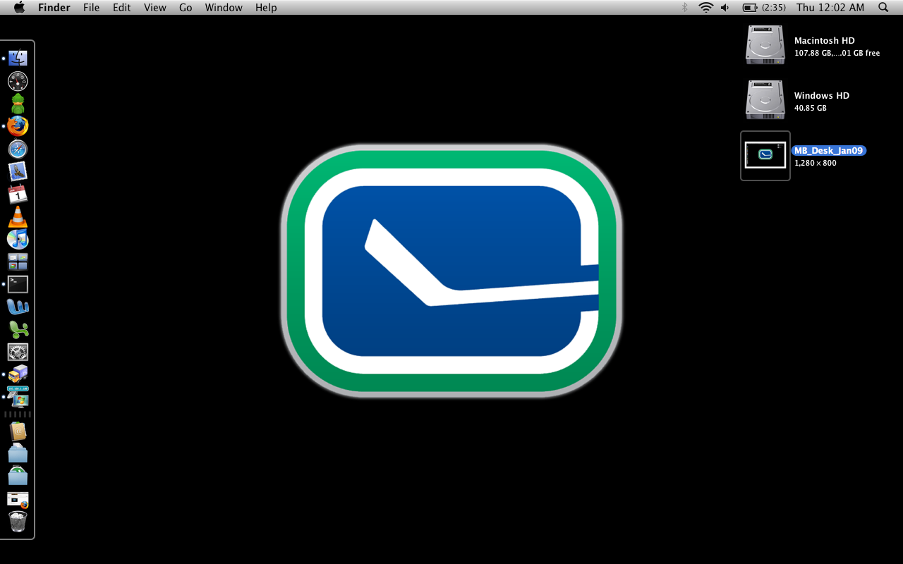Open the View menu

[155, 7]
